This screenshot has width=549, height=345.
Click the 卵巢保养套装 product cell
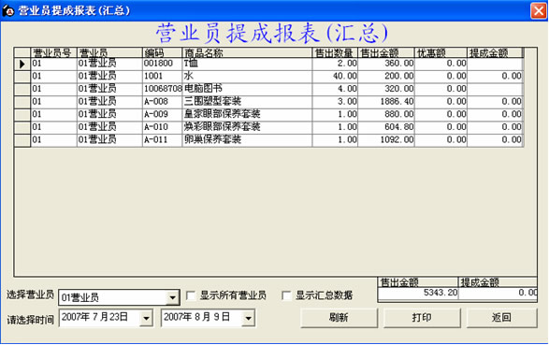click(x=247, y=140)
